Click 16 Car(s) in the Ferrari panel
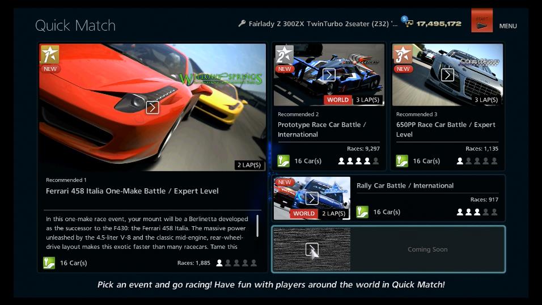The image size is (542, 305). tap(74, 263)
